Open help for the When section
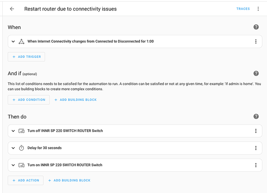 [x=256, y=27]
